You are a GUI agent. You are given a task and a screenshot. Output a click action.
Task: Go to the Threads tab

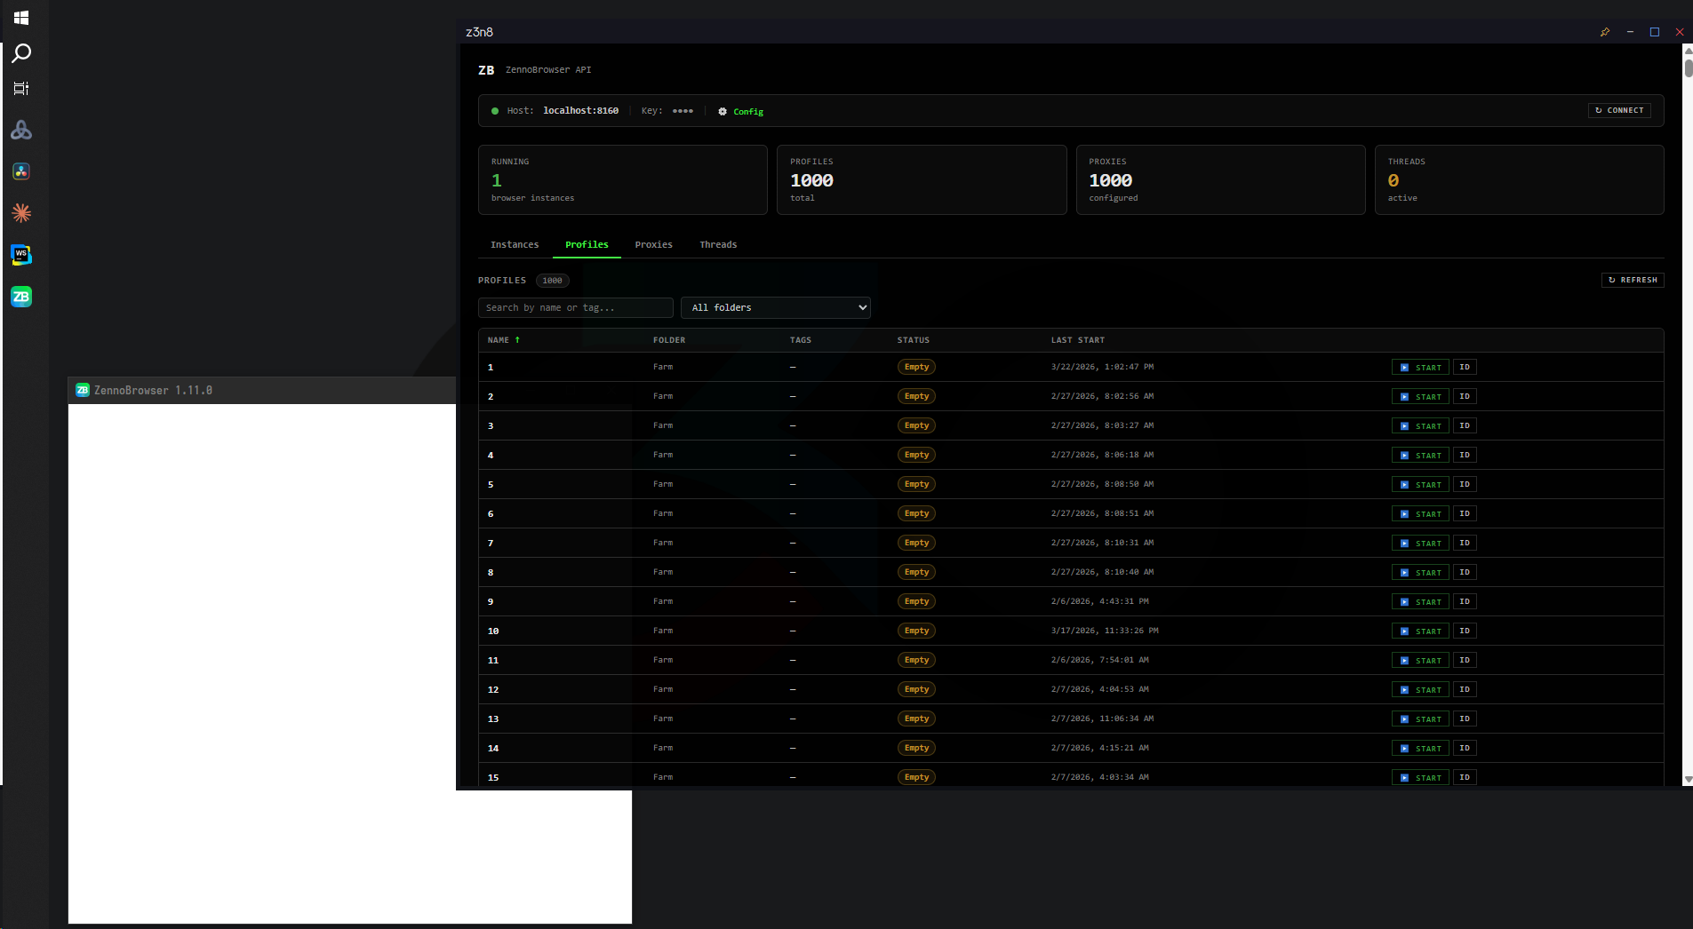[718, 244]
